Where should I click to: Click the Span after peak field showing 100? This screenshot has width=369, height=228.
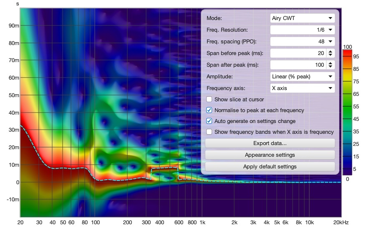pyautogui.click(x=298, y=65)
